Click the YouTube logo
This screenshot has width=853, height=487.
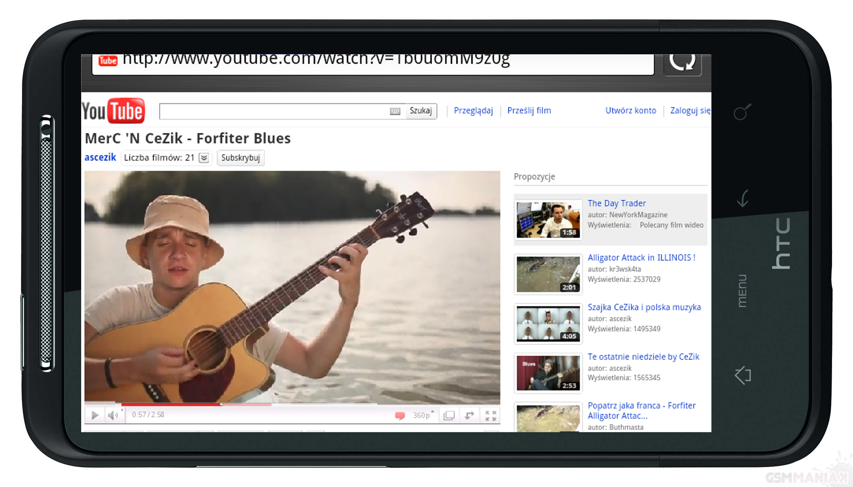114,111
